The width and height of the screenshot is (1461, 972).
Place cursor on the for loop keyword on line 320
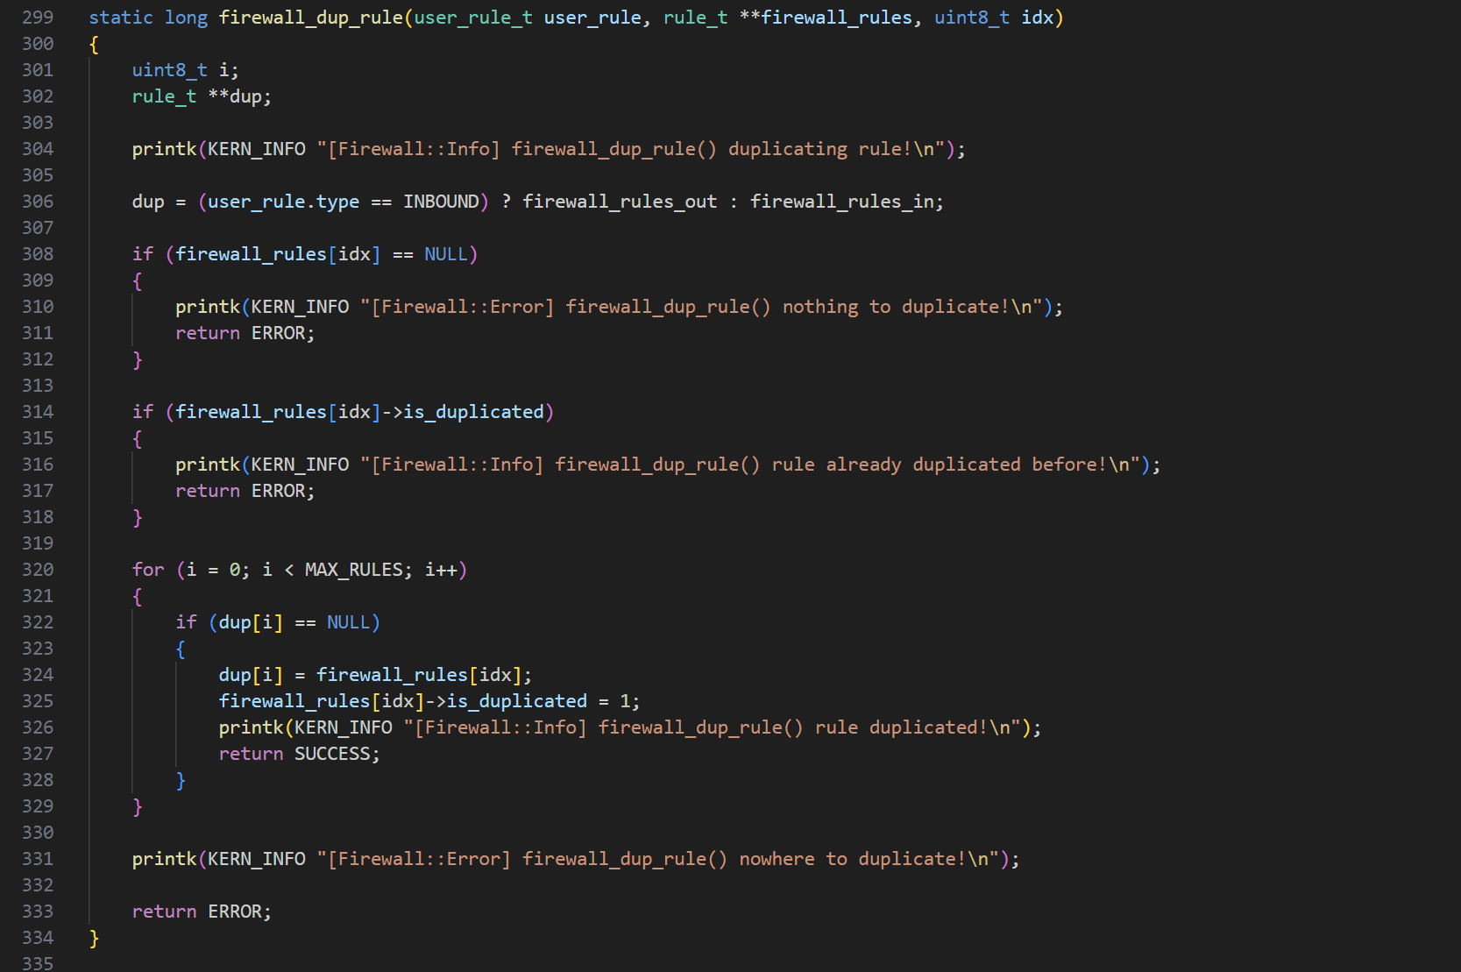click(147, 569)
